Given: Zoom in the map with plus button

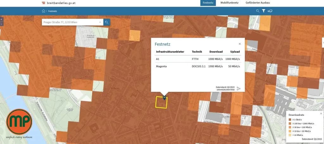Looking at the screenshot, I should pos(2,19).
